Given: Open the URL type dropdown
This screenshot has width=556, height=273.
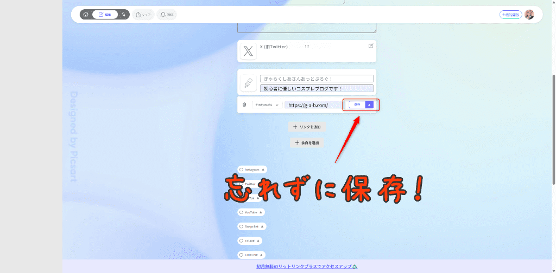Looking at the screenshot, I should pos(267,105).
